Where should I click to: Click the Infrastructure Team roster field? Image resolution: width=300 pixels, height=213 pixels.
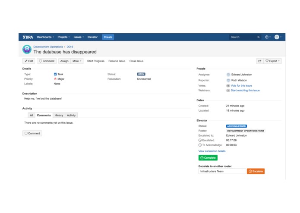[222, 171]
